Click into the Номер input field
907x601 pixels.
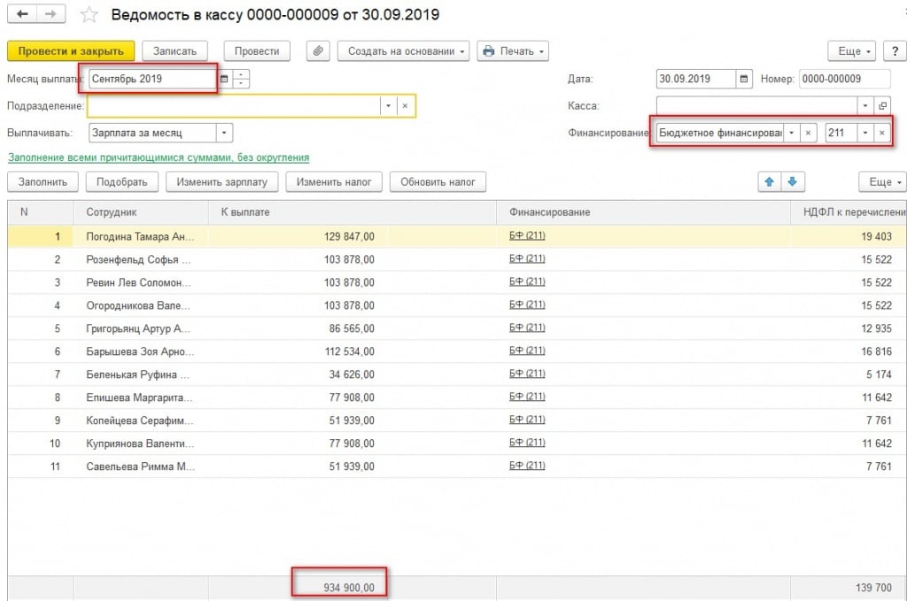[x=844, y=79]
